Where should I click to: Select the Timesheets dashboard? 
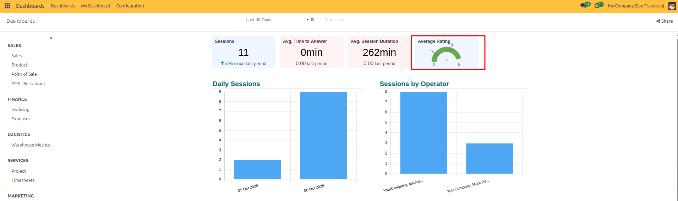[x=23, y=180]
